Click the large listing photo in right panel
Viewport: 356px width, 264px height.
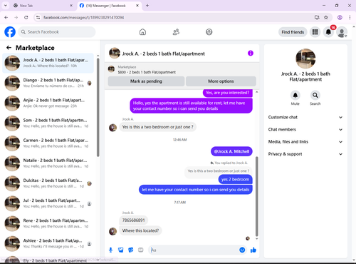coord(305,59)
